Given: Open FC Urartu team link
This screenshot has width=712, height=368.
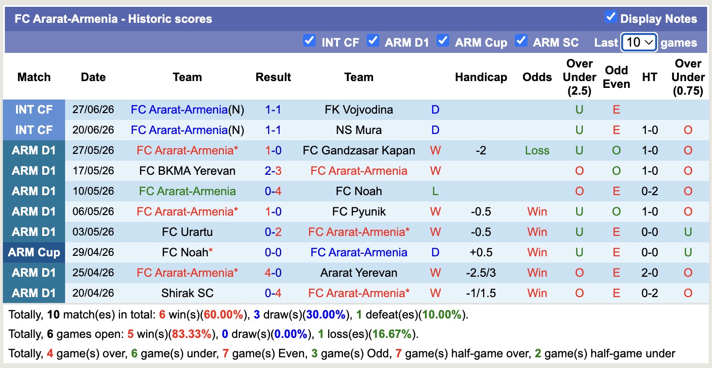Looking at the screenshot, I should coord(187,232).
